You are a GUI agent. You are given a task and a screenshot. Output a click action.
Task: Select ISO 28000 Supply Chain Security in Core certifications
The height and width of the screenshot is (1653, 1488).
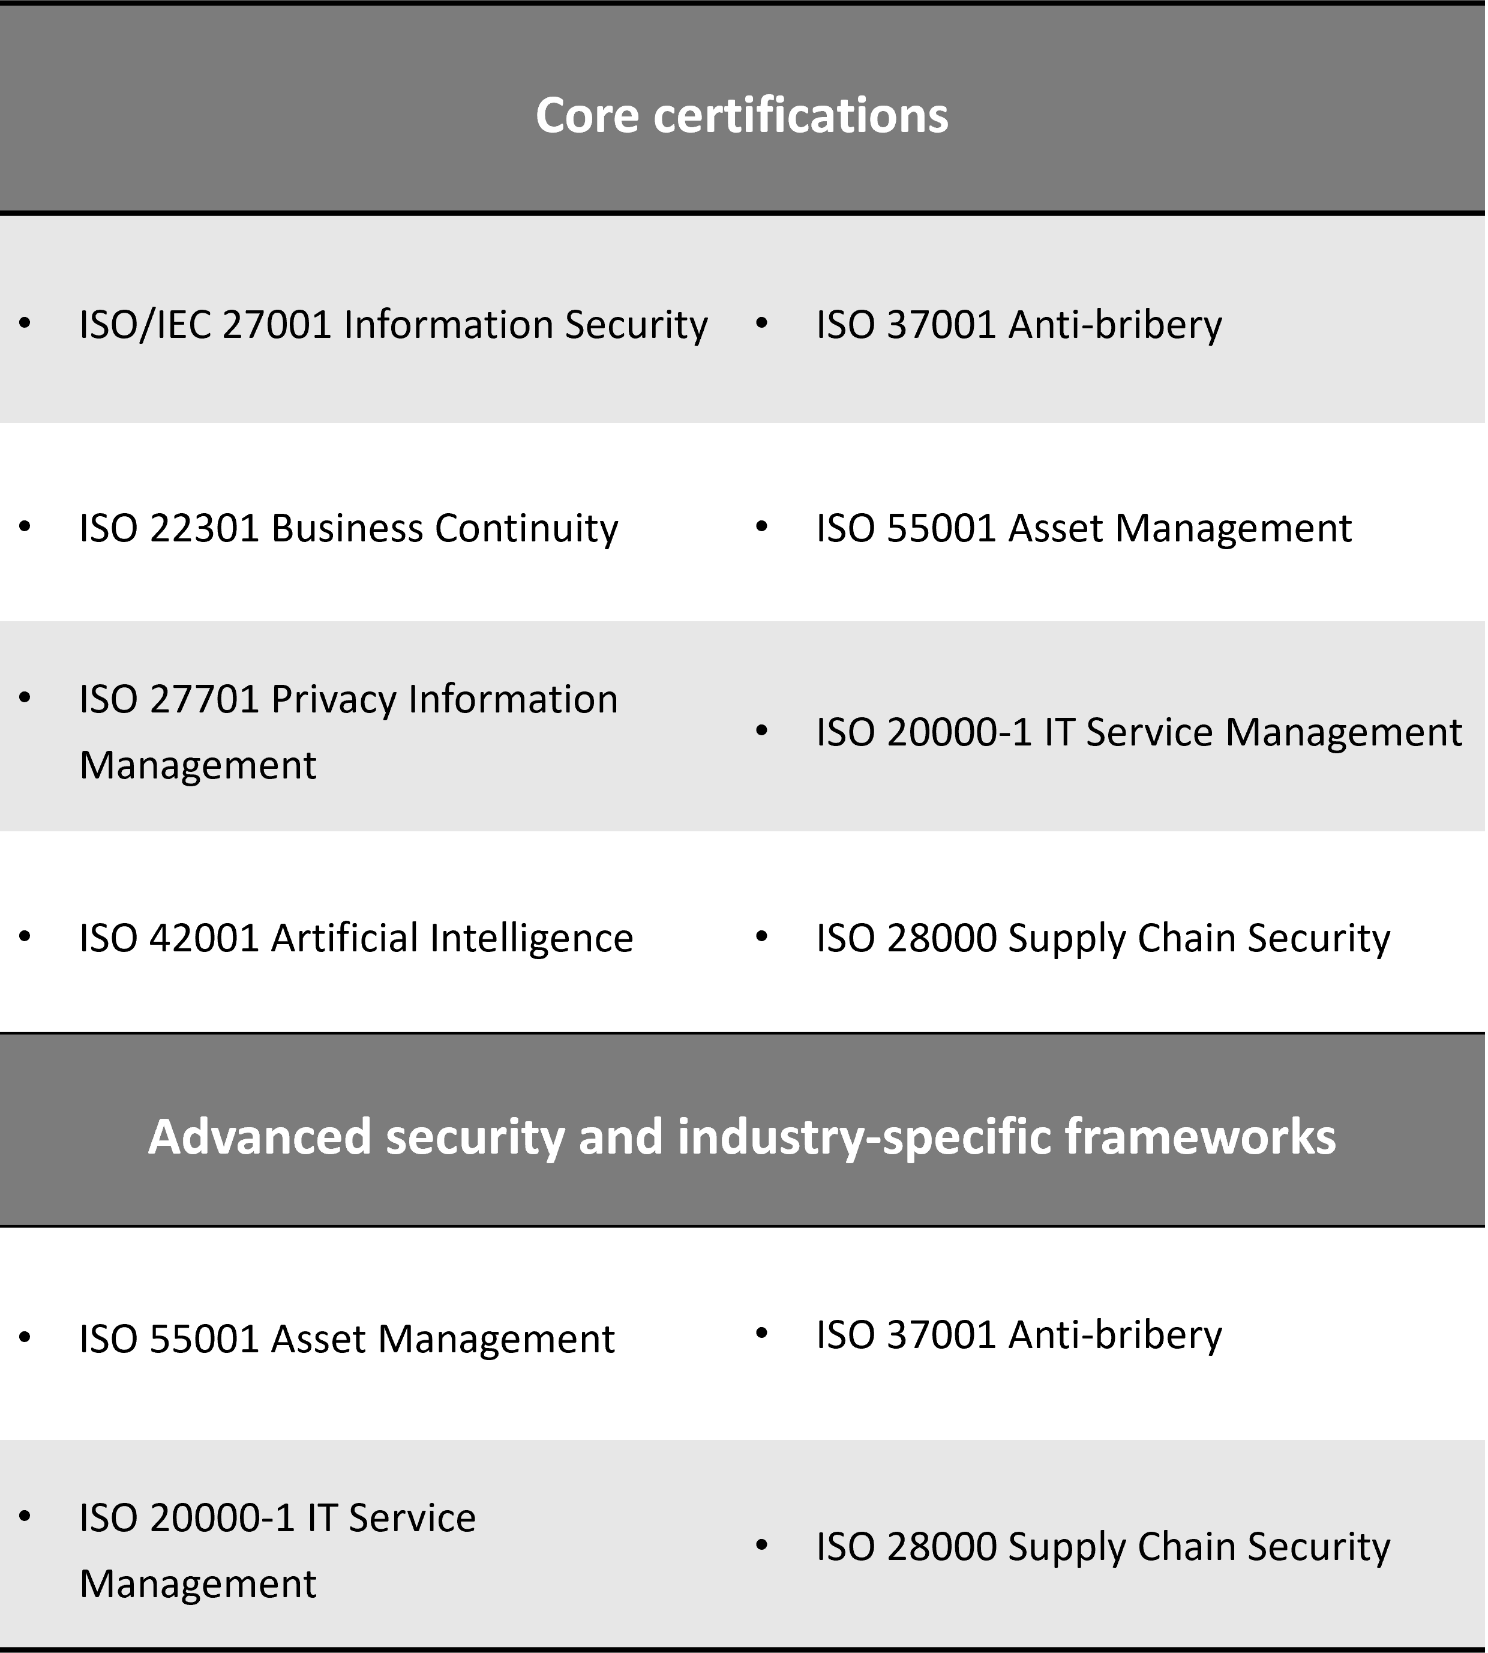click(x=1104, y=938)
